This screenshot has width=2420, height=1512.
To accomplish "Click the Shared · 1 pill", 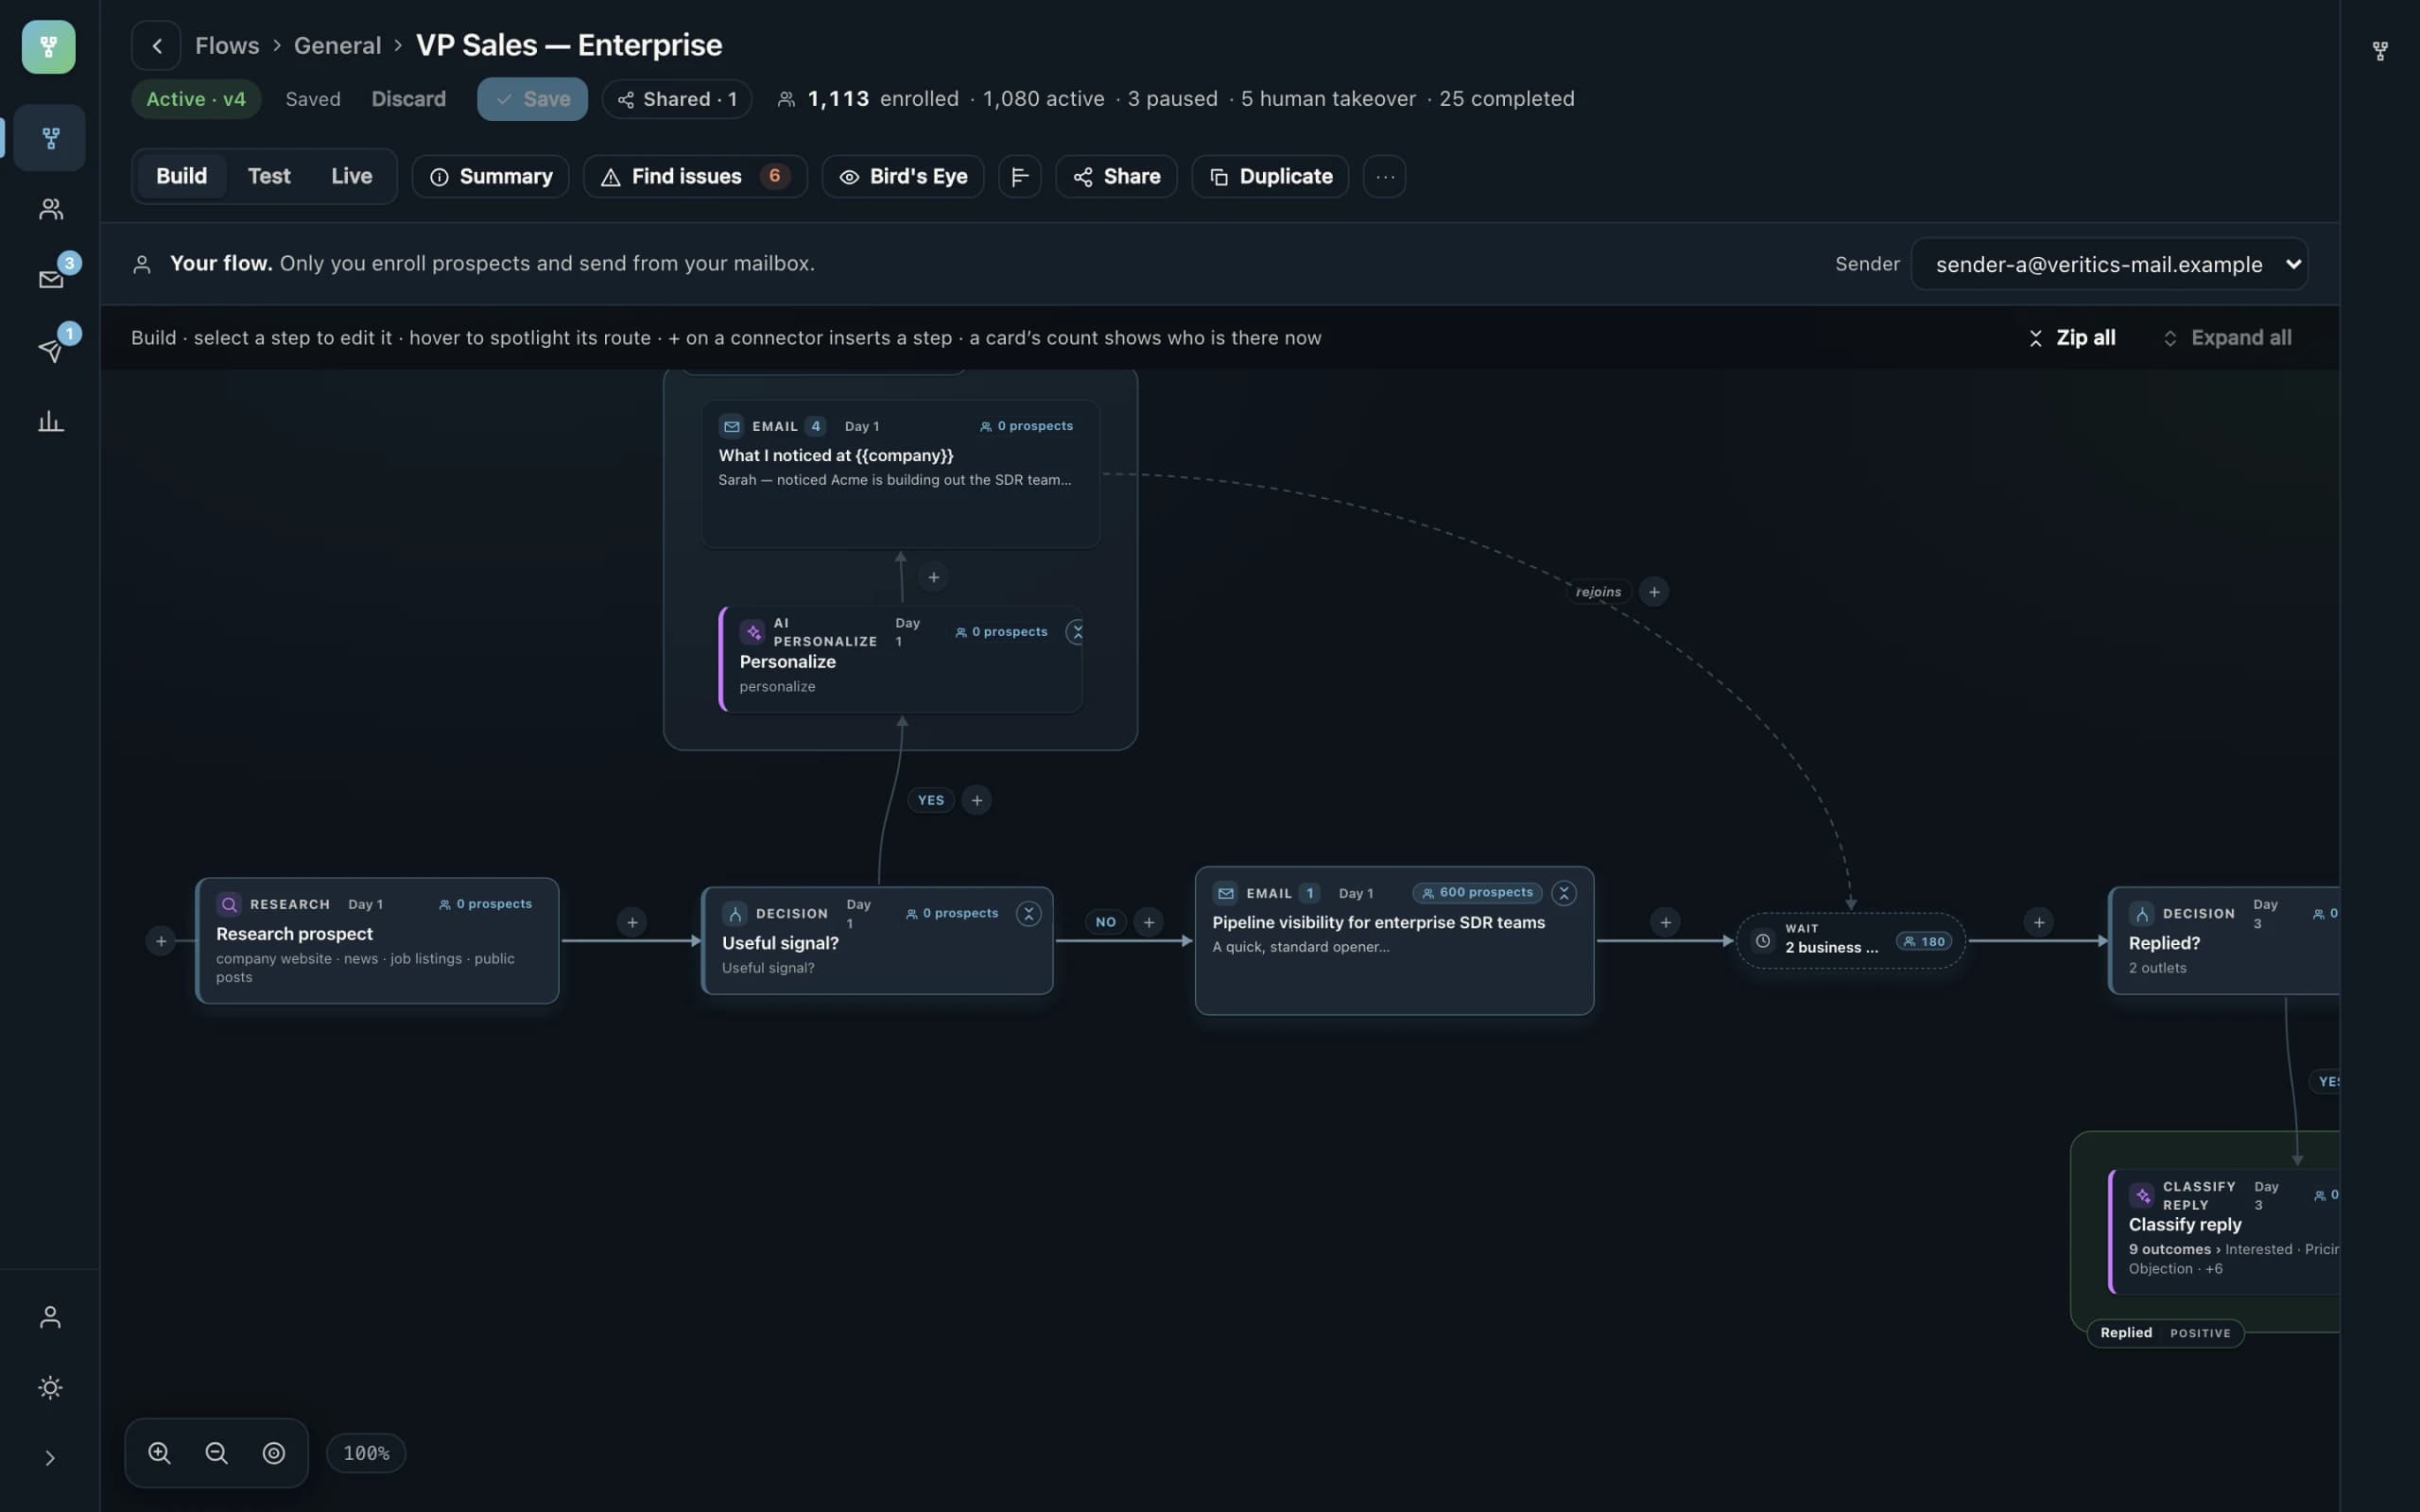I will tap(677, 99).
